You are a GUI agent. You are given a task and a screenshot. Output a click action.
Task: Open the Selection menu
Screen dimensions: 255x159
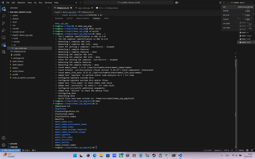click(x=21, y=3)
